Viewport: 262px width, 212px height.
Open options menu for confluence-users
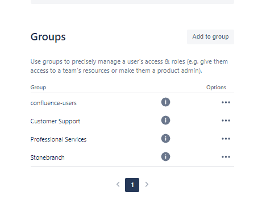(226, 102)
